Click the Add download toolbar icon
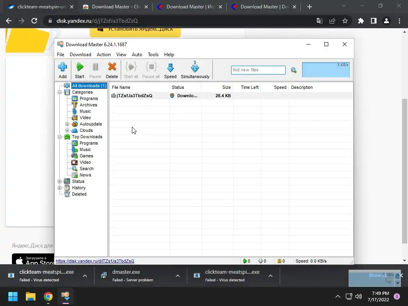 (62, 70)
